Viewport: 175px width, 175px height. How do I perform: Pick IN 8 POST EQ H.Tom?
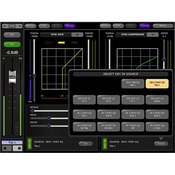[157, 127]
